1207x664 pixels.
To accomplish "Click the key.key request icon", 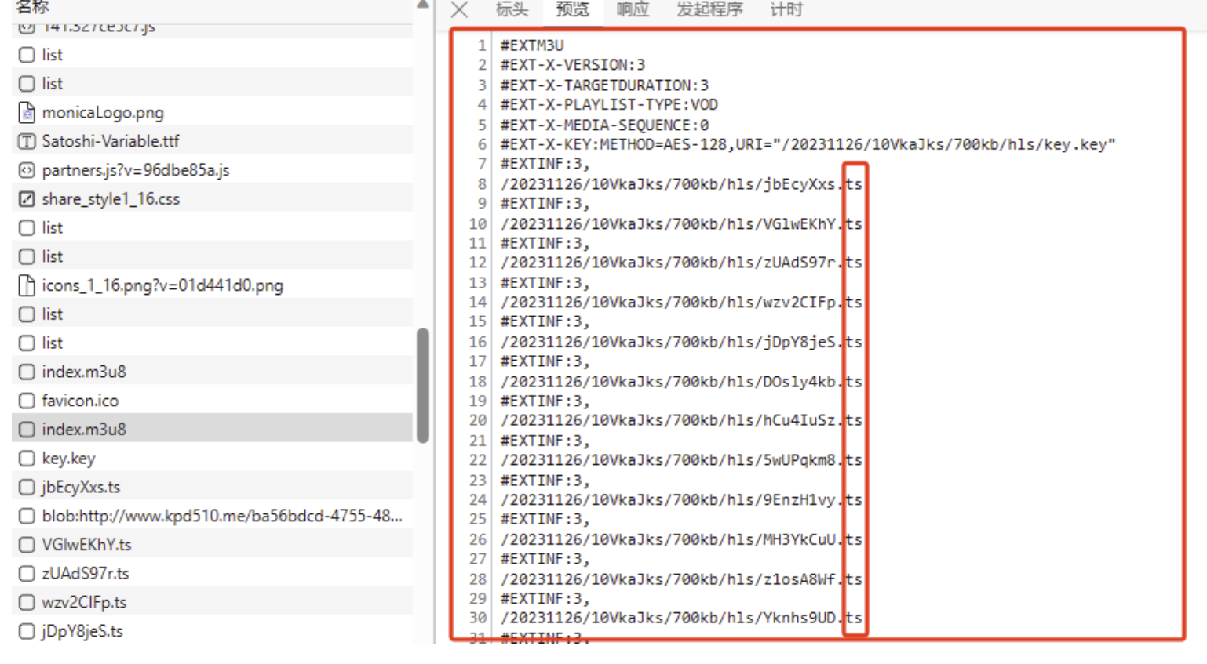I will (x=27, y=459).
